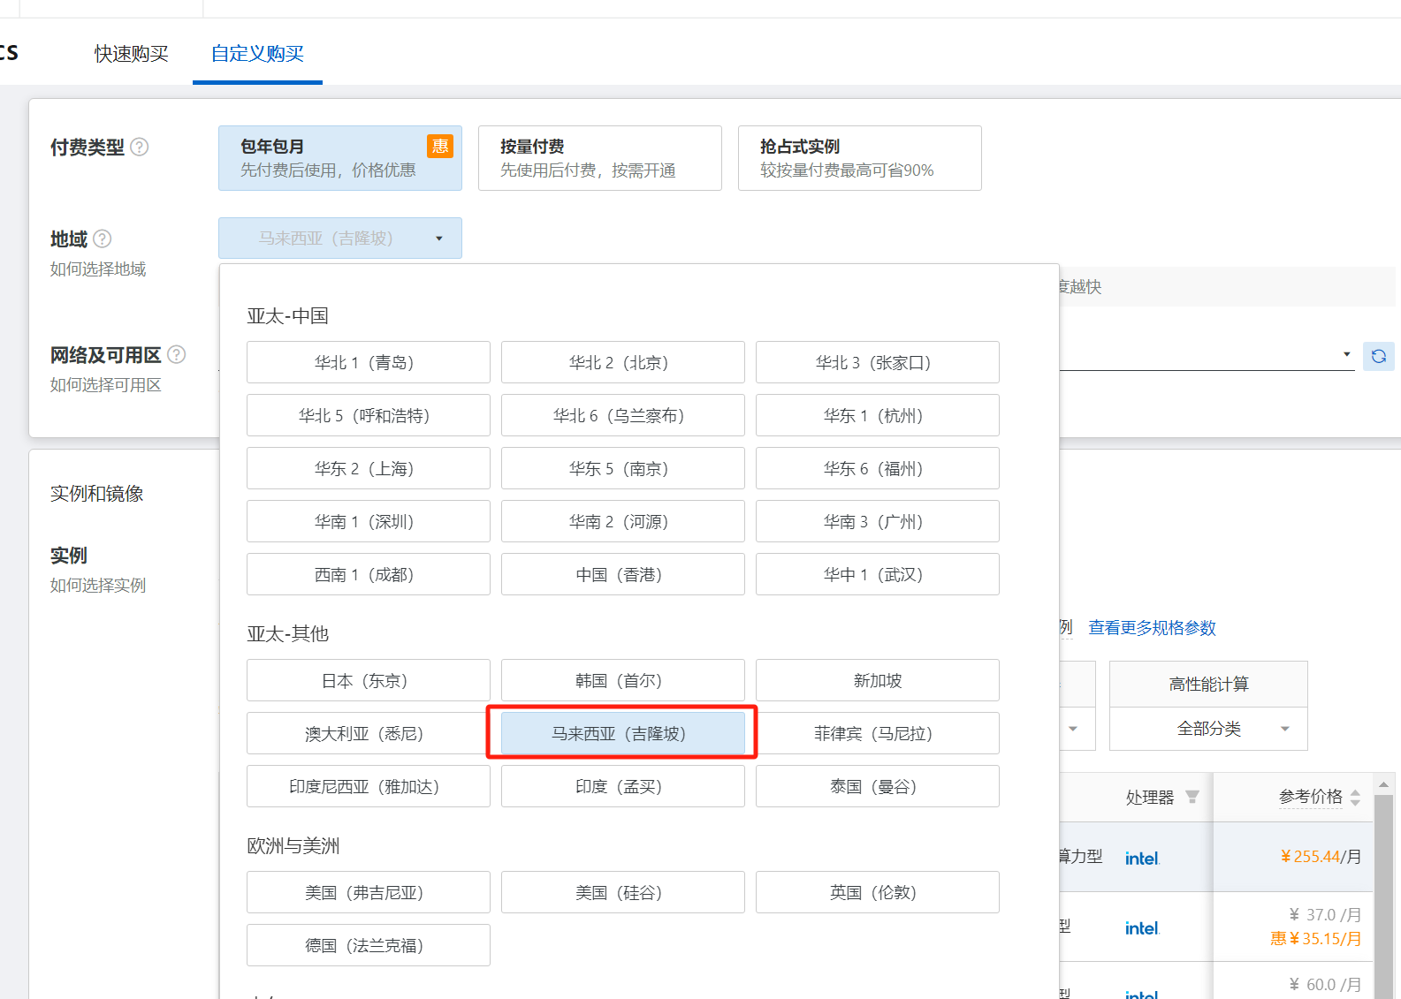Screen dimensions: 1401x999
Task: Click the table scrollbar up arrow
Action: (x=1384, y=784)
